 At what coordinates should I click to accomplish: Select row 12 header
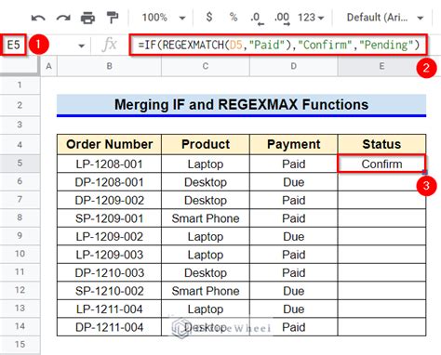pyautogui.click(x=20, y=290)
